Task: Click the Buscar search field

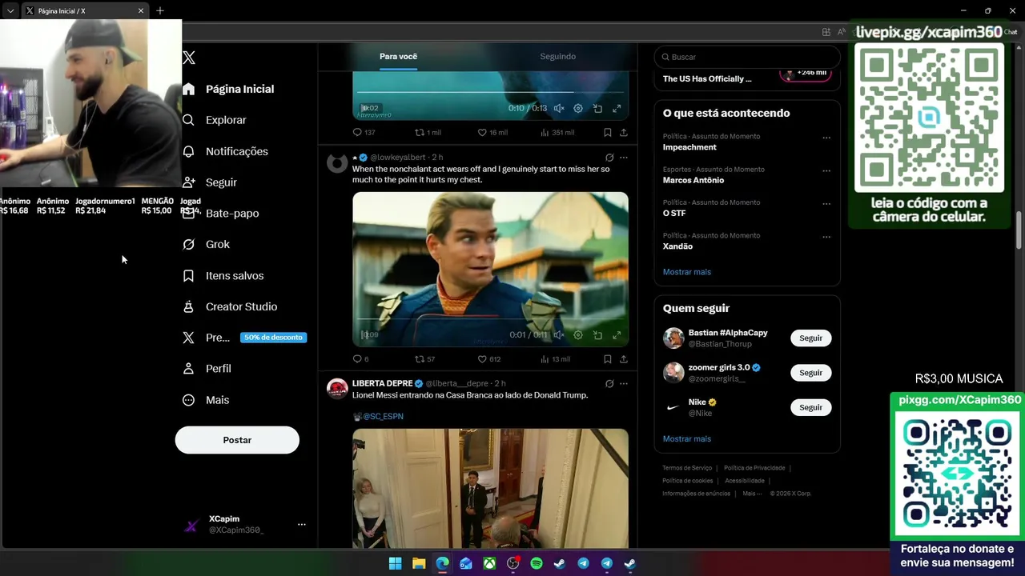Action: 747,57
